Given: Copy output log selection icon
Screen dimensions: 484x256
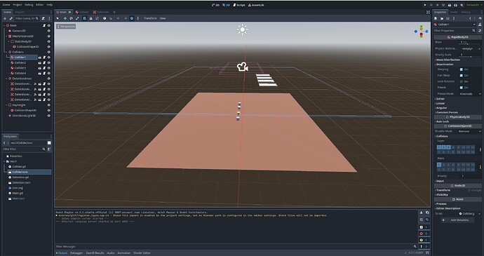Looking at the screenshot, I should click(x=427, y=213).
